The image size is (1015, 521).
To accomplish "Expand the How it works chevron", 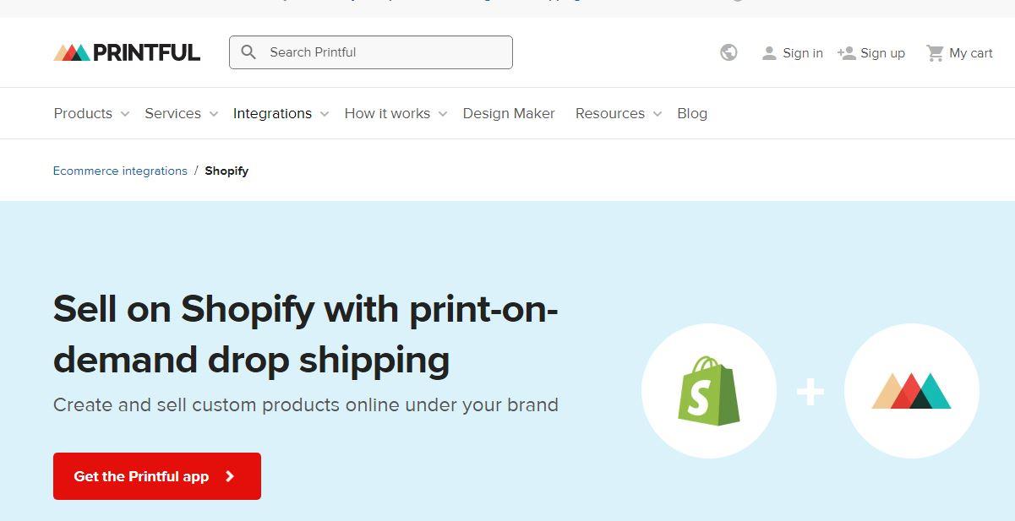I will pyautogui.click(x=443, y=114).
